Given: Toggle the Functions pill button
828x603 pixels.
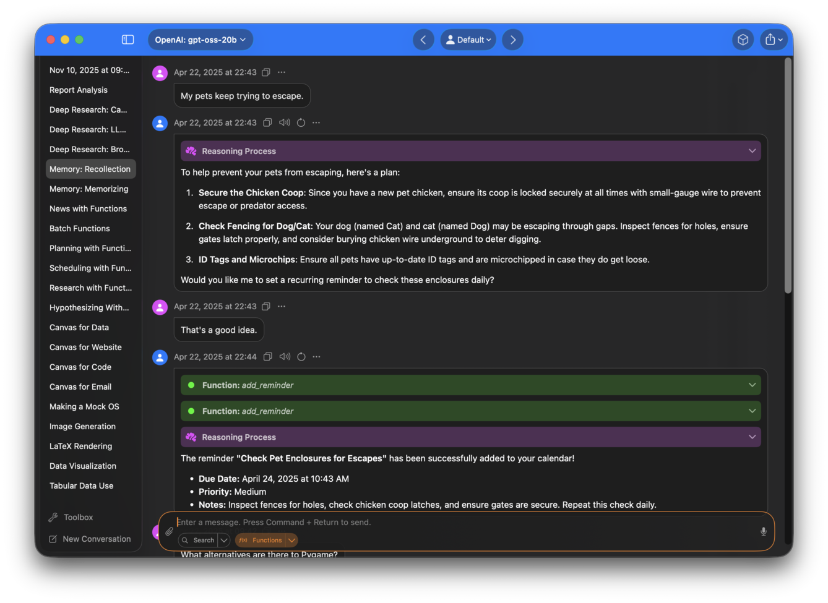Looking at the screenshot, I should [x=261, y=540].
